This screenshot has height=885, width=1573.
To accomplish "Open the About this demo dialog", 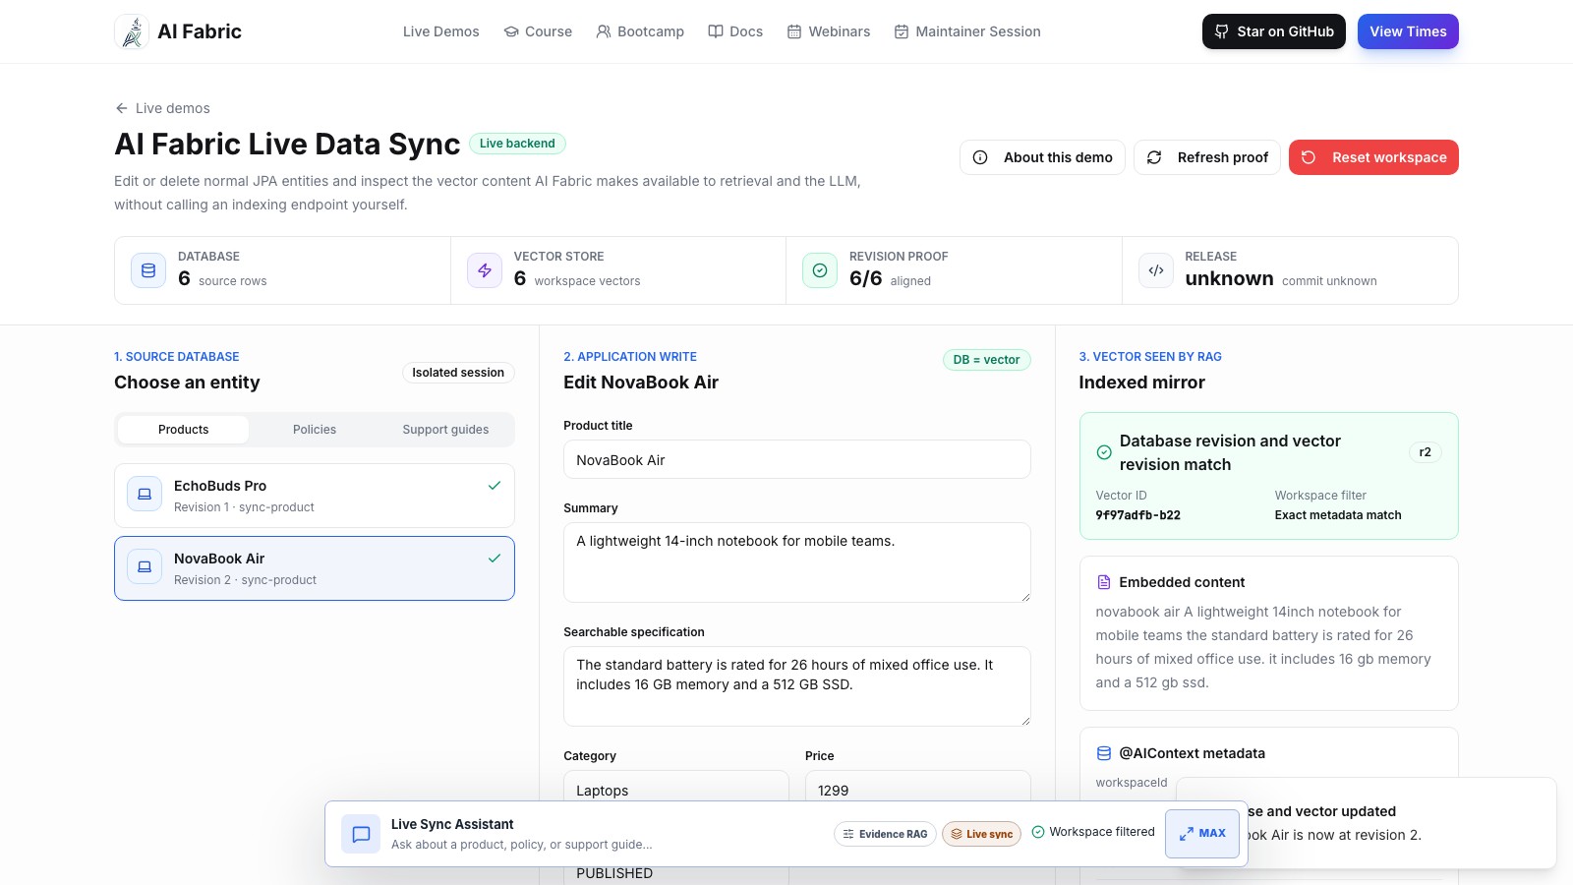I will pyautogui.click(x=1042, y=157).
